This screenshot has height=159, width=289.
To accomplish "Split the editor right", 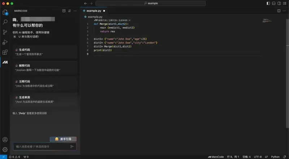I will pos(279,11).
